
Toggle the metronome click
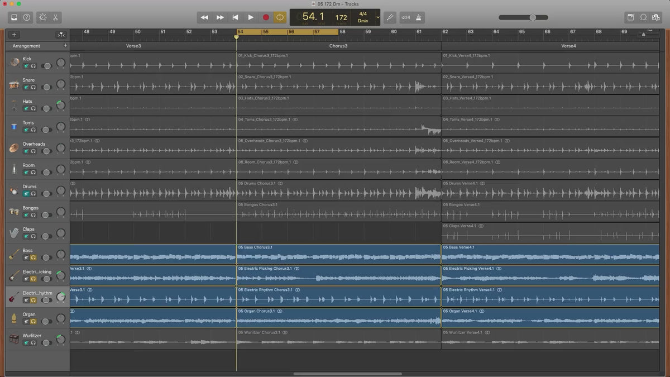(419, 17)
